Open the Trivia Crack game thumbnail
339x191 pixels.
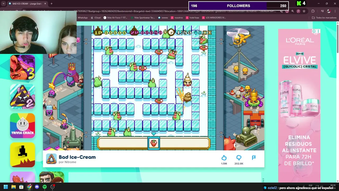click(x=23, y=126)
